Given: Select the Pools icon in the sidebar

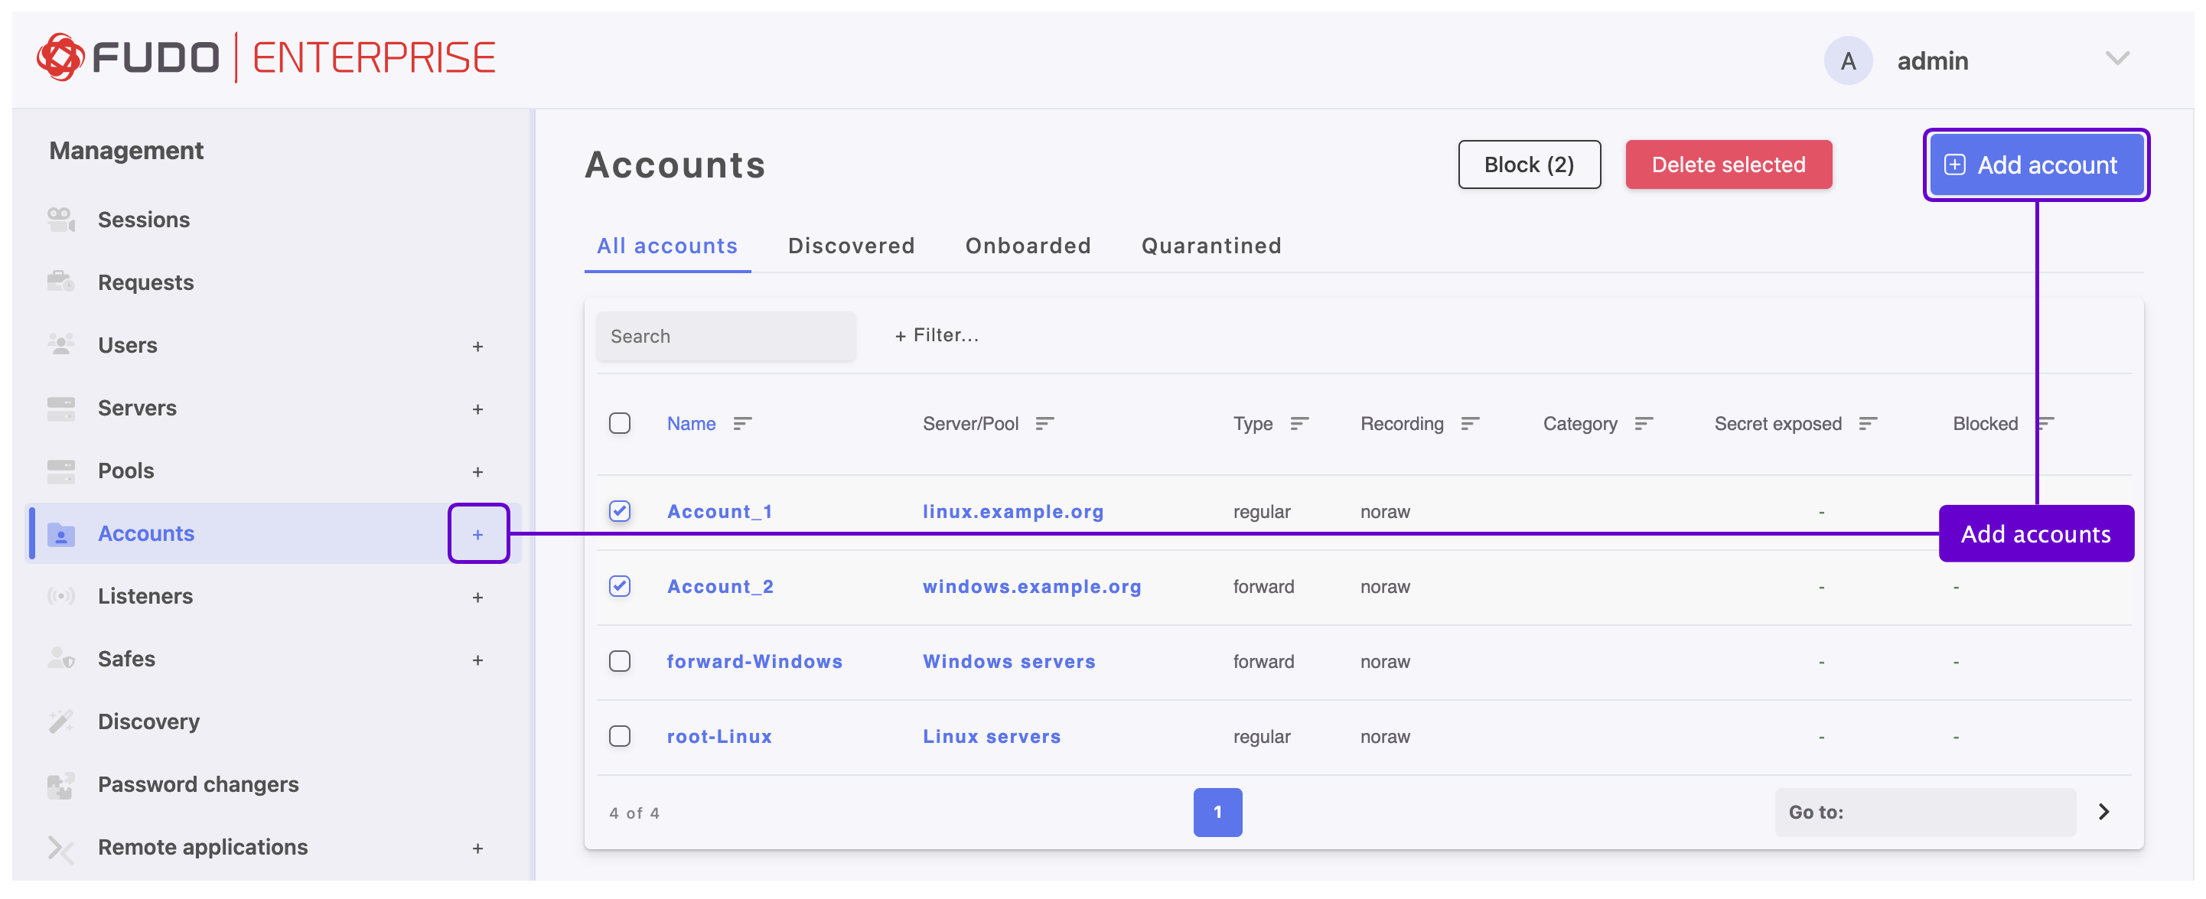Looking at the screenshot, I should 60,470.
